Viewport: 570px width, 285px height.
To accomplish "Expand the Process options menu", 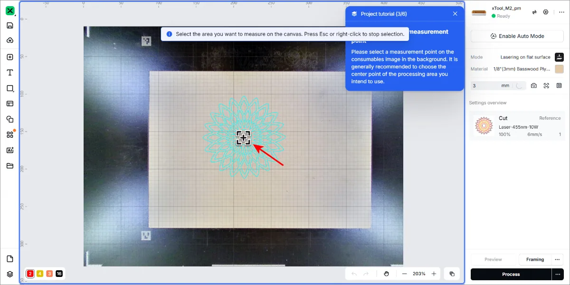I will pyautogui.click(x=558, y=274).
